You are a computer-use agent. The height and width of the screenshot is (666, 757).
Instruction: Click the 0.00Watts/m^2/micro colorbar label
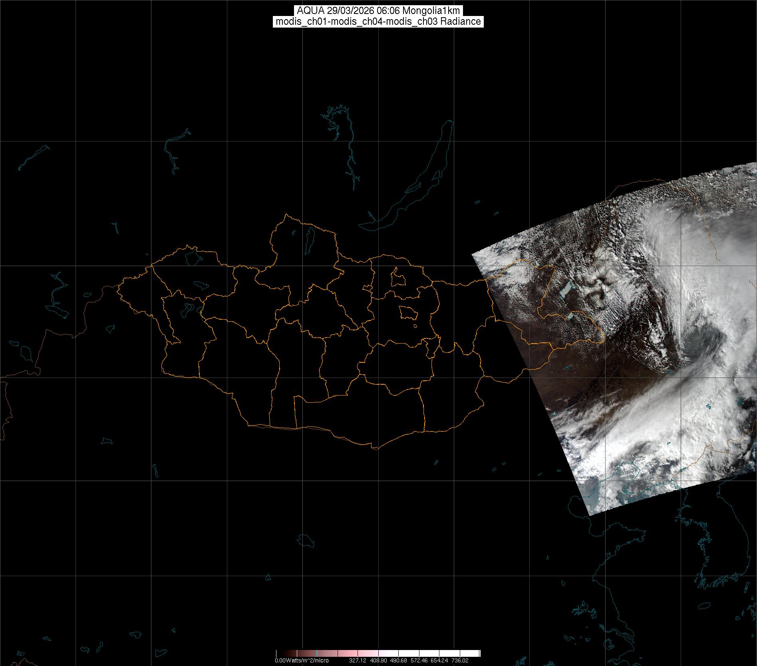coord(302,660)
